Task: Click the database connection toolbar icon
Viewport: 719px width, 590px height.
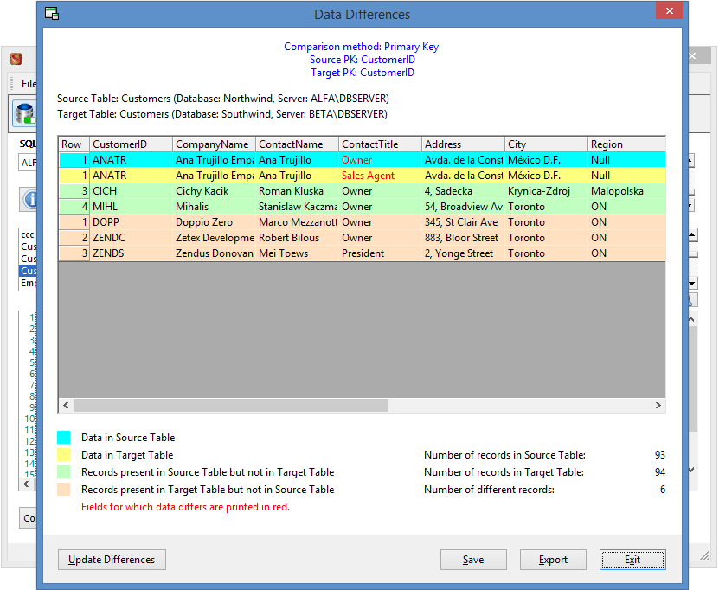Action: click(x=22, y=114)
